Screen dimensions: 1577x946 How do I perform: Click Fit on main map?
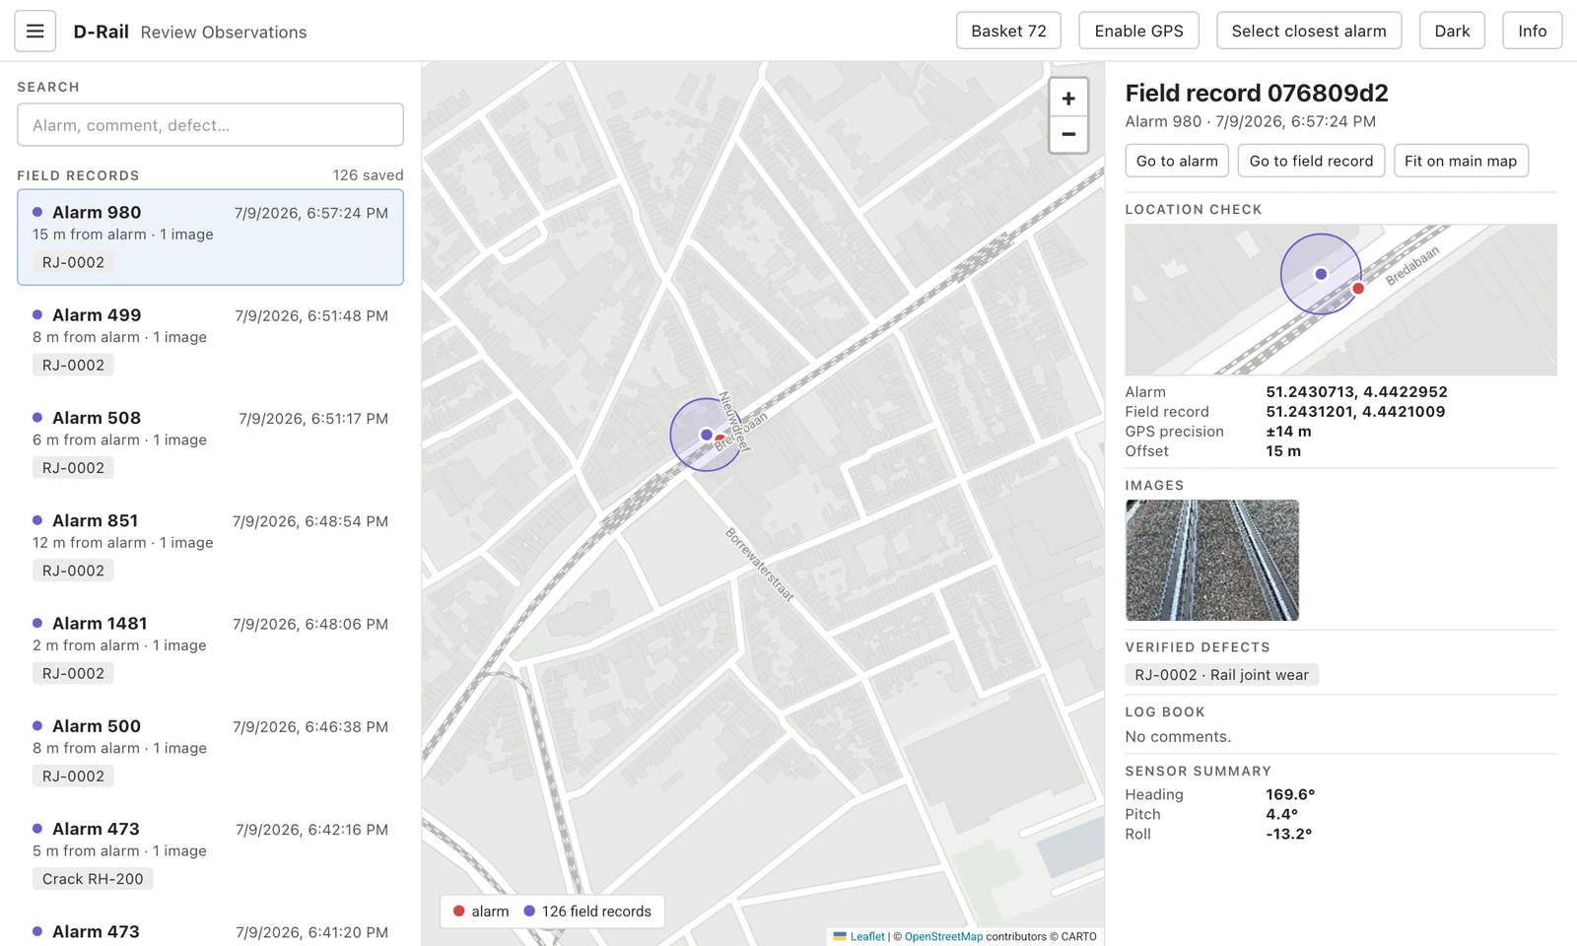point(1461,161)
